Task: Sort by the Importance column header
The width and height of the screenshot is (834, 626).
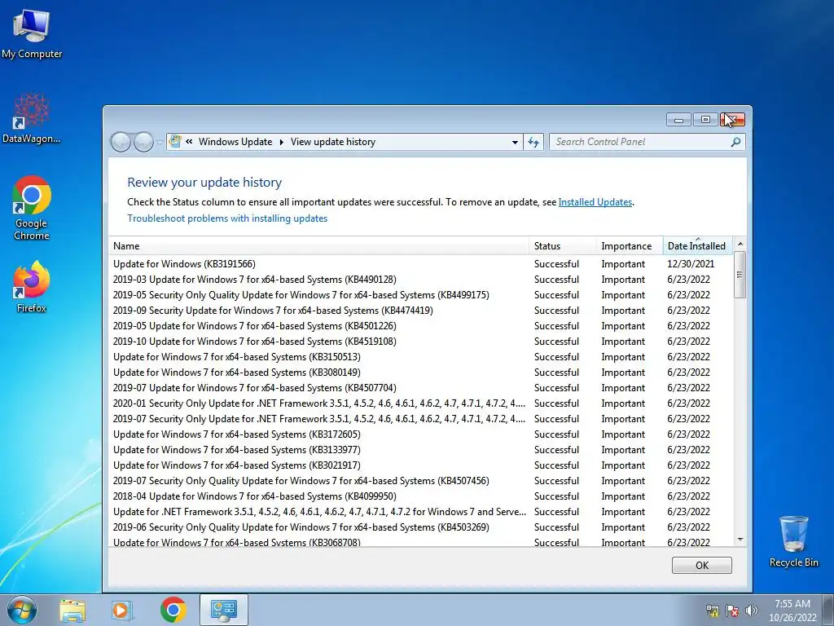Action: pyautogui.click(x=630, y=246)
